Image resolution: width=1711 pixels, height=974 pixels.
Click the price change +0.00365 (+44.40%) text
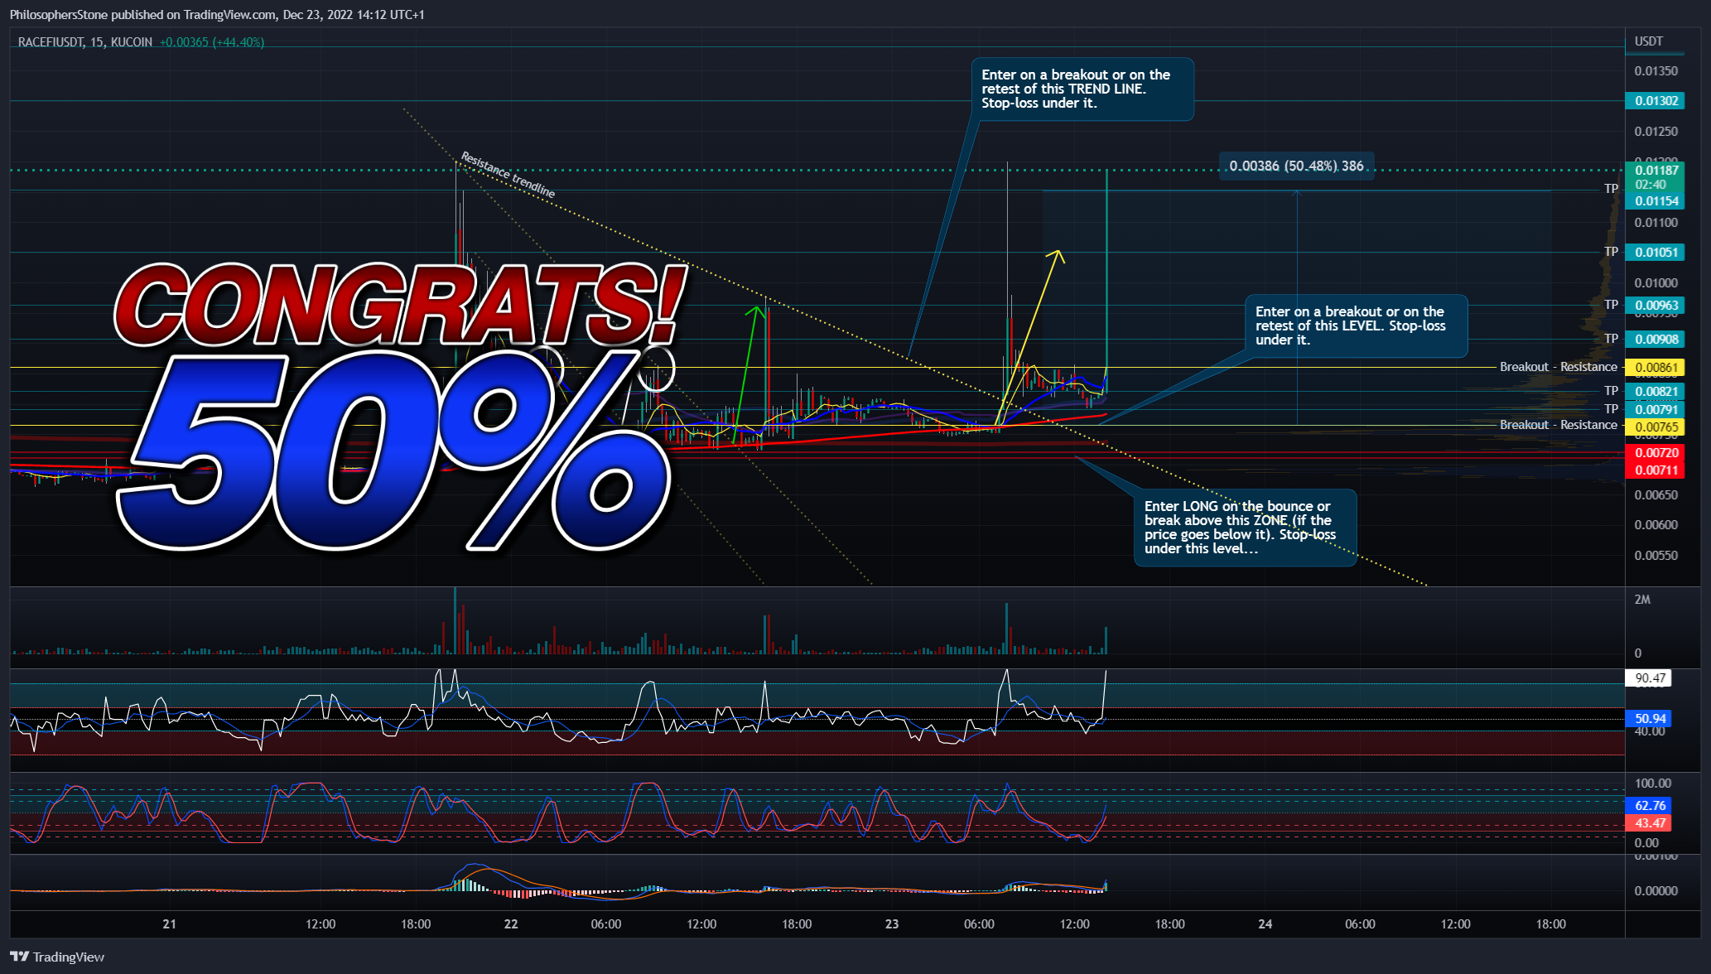(x=212, y=42)
